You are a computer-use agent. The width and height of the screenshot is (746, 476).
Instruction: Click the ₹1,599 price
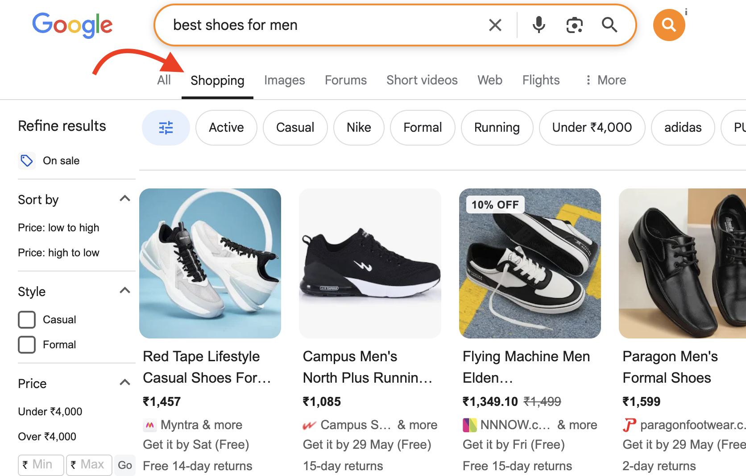(642, 402)
